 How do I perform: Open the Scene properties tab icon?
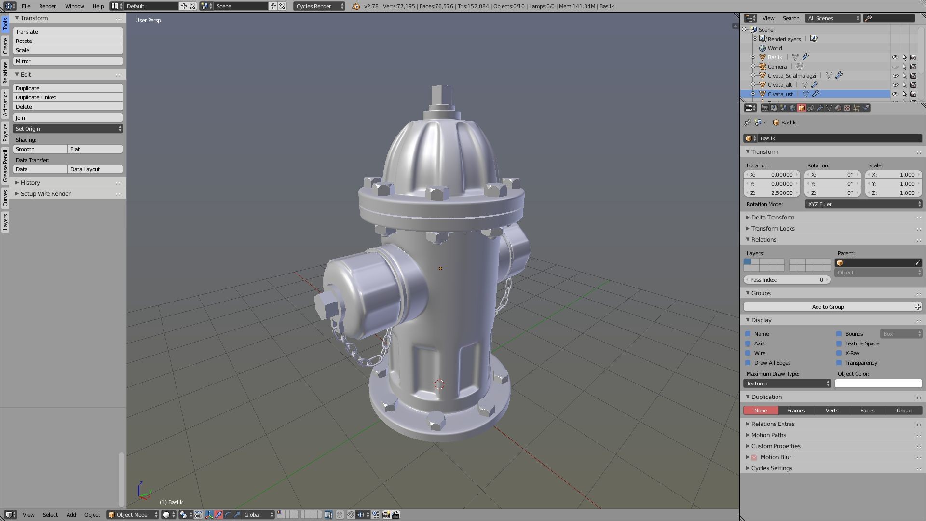(x=783, y=108)
